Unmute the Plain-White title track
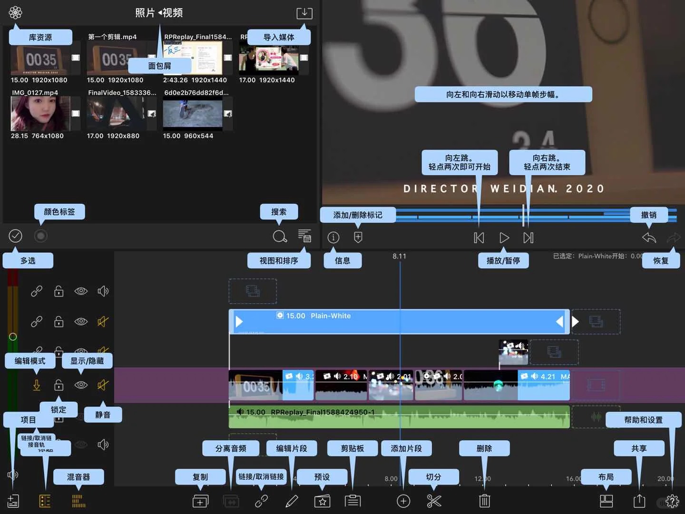Screen dimensions: 685x514 pyautogui.click(x=103, y=322)
